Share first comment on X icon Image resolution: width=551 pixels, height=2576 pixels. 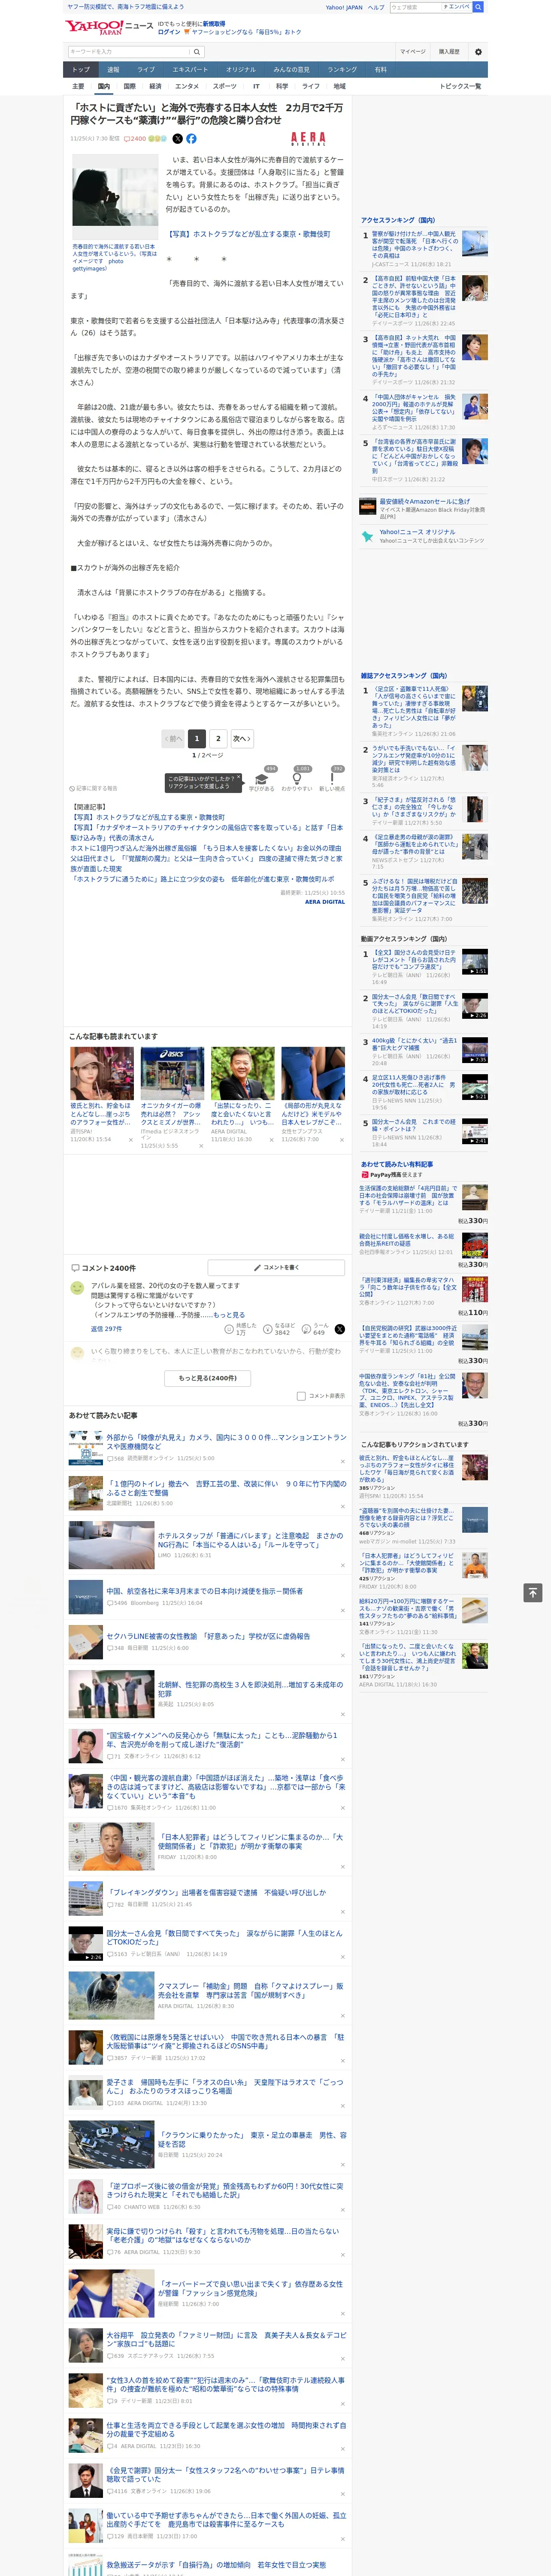tap(339, 1329)
